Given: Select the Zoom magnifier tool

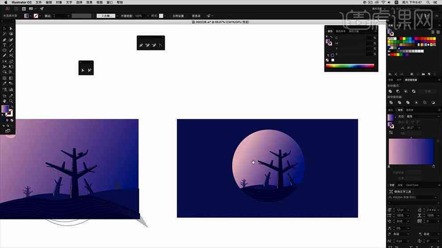Looking at the screenshot, I should pos(11,101).
